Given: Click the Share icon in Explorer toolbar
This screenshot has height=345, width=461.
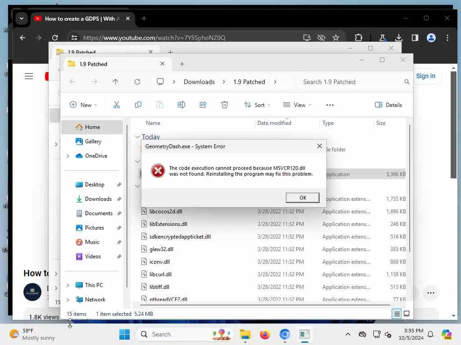Looking at the screenshot, I should (203, 105).
